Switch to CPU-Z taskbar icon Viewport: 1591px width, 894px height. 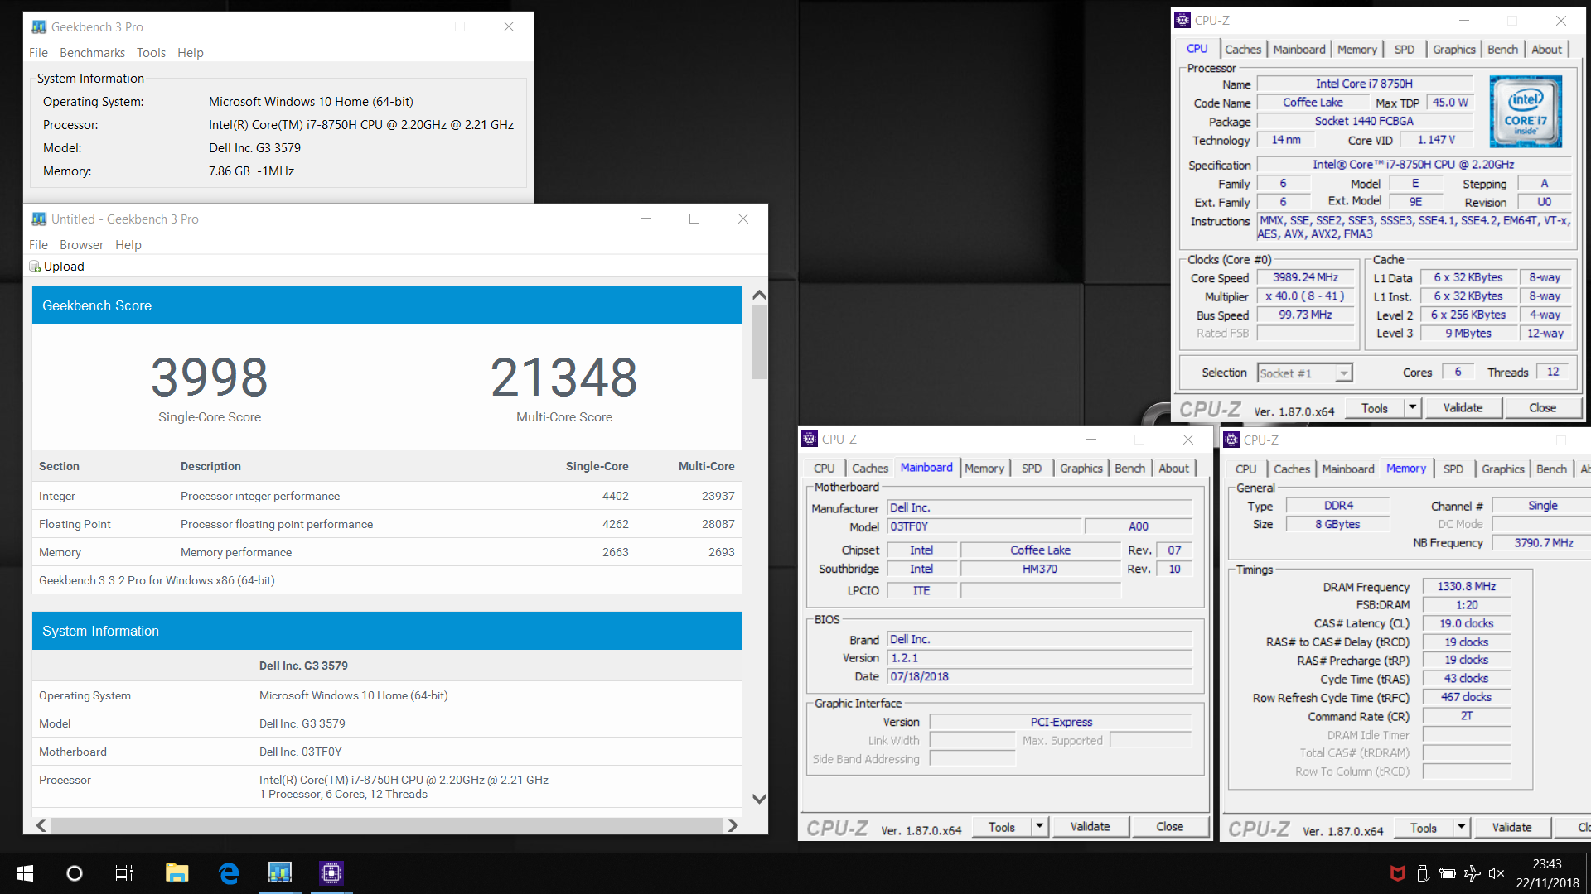[331, 873]
